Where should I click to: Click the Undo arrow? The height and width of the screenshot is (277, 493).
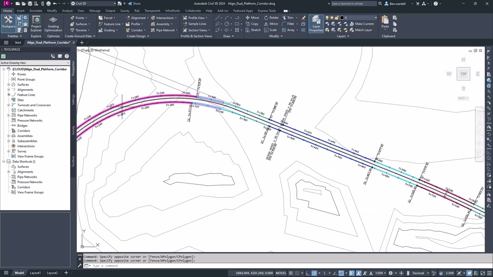point(55,3)
